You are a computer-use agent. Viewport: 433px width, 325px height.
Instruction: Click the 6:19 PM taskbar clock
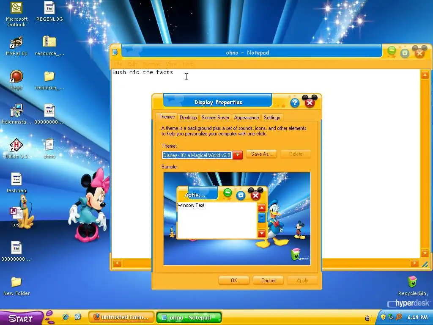pyautogui.click(x=417, y=317)
